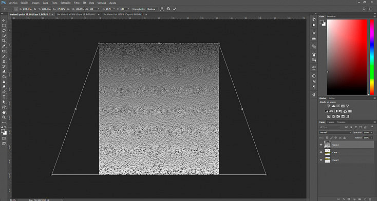377x201 pixels.
Task: Commit the transform with the checkmark
Action: (175, 9)
